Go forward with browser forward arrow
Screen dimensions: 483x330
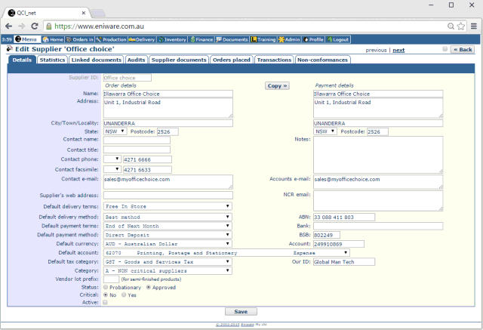pos(22,26)
